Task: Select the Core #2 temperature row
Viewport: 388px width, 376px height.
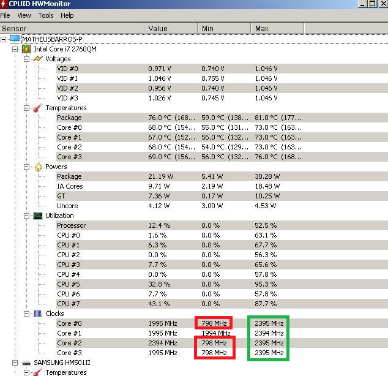Action: tap(222, 147)
